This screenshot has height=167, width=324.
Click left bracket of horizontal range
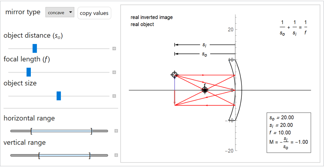click(x=31, y=131)
